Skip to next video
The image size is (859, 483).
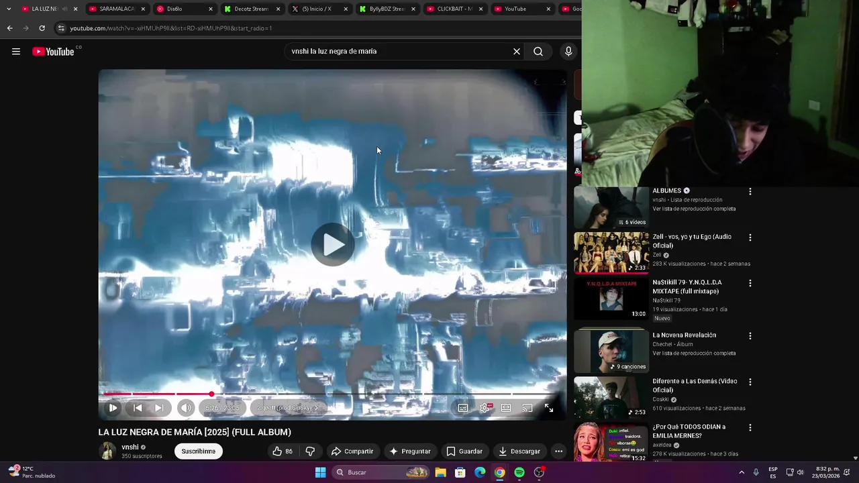click(x=159, y=408)
